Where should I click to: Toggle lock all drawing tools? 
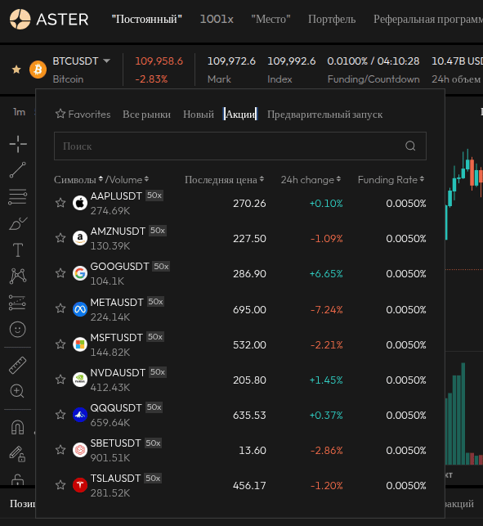click(17, 480)
